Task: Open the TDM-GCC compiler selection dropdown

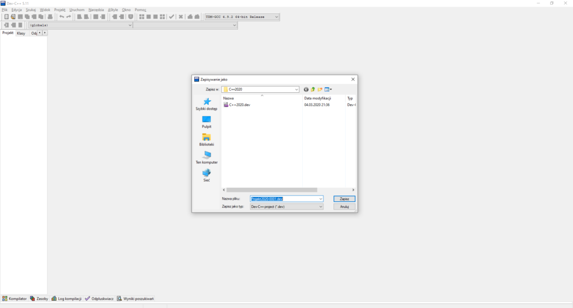Action: tap(276, 17)
